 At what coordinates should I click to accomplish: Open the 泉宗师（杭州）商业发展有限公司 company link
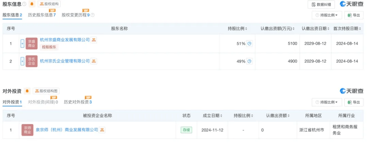67,130
